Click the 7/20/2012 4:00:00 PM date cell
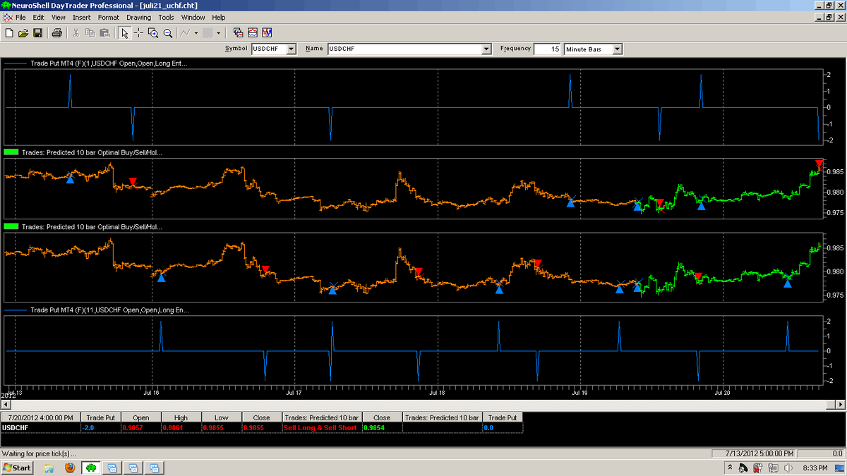 [41, 417]
